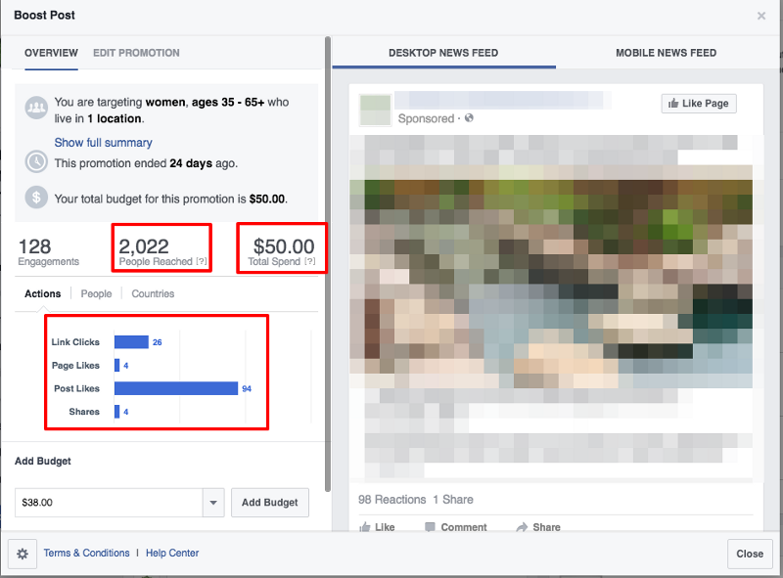Click the sponsored post main image

551,276
